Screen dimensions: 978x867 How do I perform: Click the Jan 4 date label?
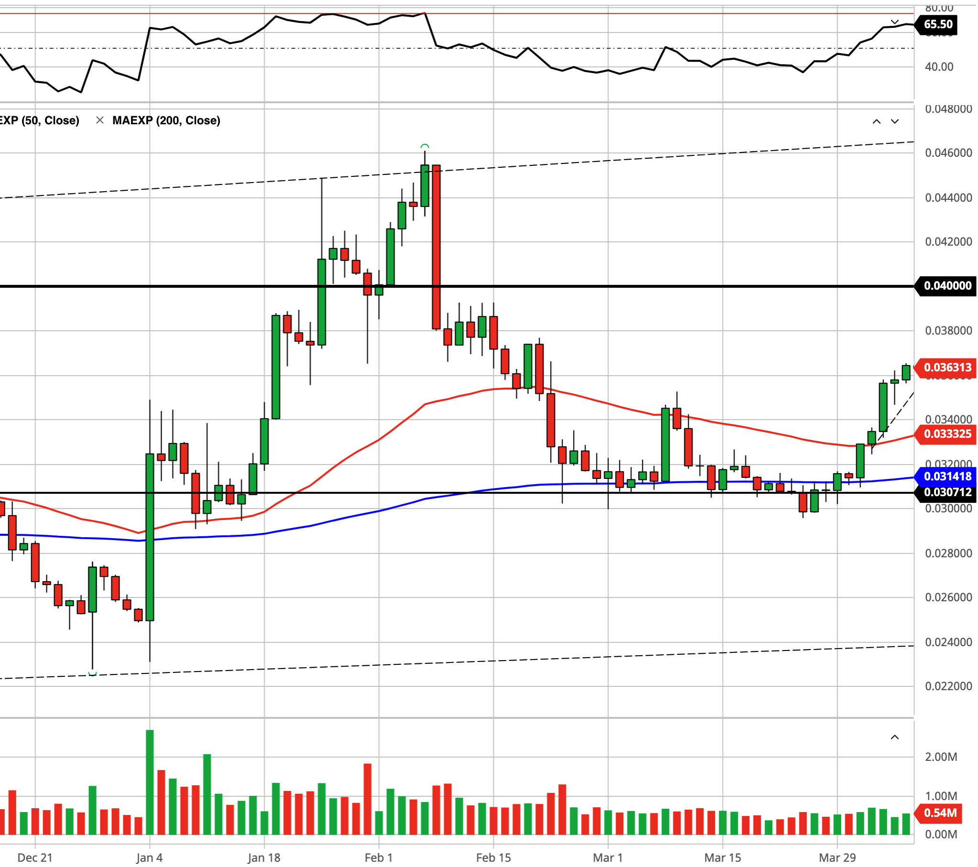coord(149,857)
